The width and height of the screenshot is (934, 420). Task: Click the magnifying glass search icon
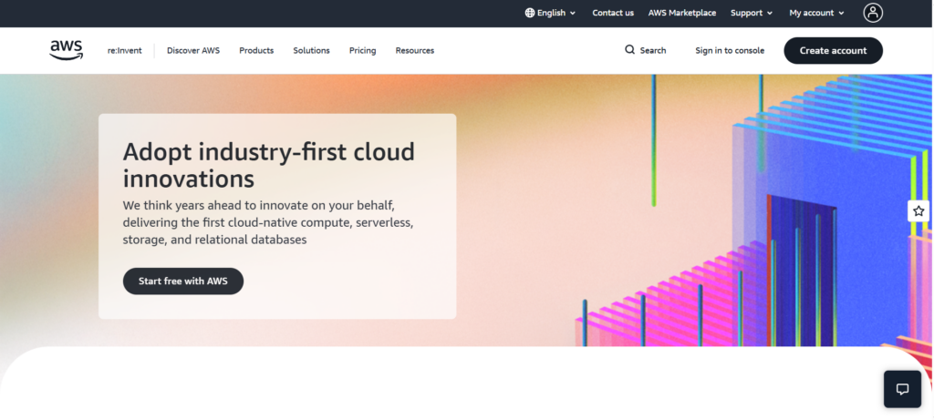[x=629, y=50]
